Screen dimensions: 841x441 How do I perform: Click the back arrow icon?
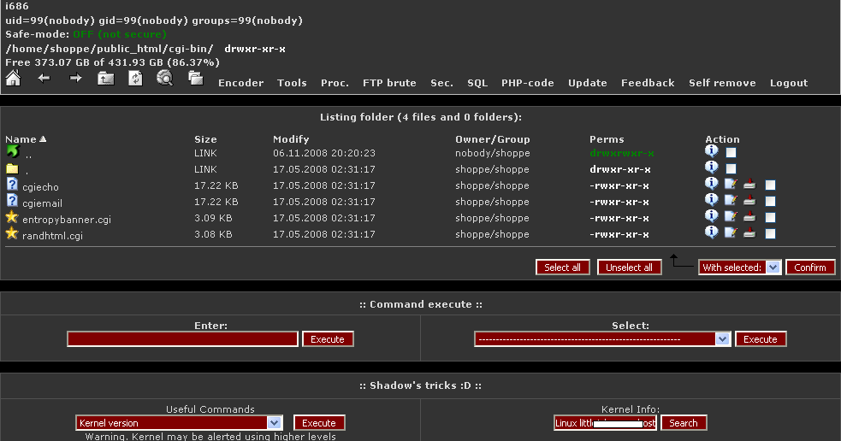point(44,79)
